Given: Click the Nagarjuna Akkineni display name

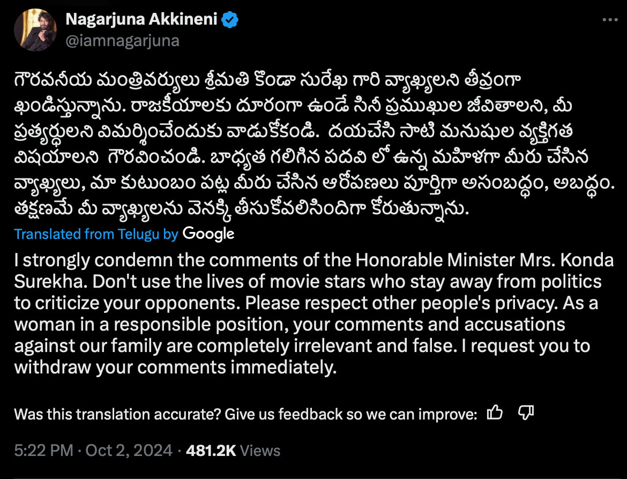Looking at the screenshot, I should coord(141,20).
